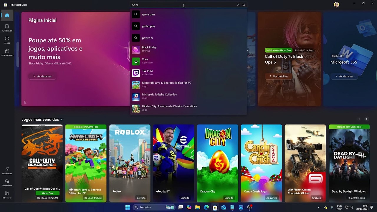
Task: Open Novidades in the sidebar
Action: 7,170
